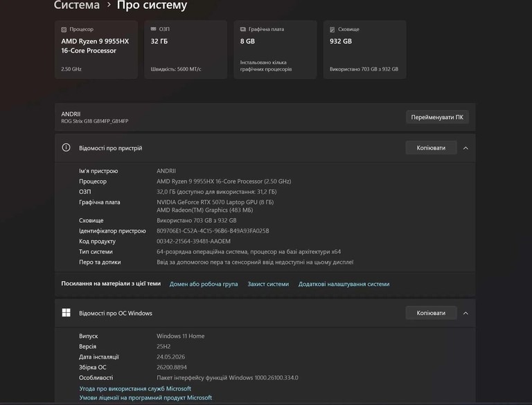Click Збірка ОС label
The width and height of the screenshot is (532, 405).
[93, 368]
